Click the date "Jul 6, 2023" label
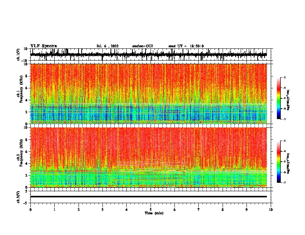The image size is (305, 235). pos(107,46)
